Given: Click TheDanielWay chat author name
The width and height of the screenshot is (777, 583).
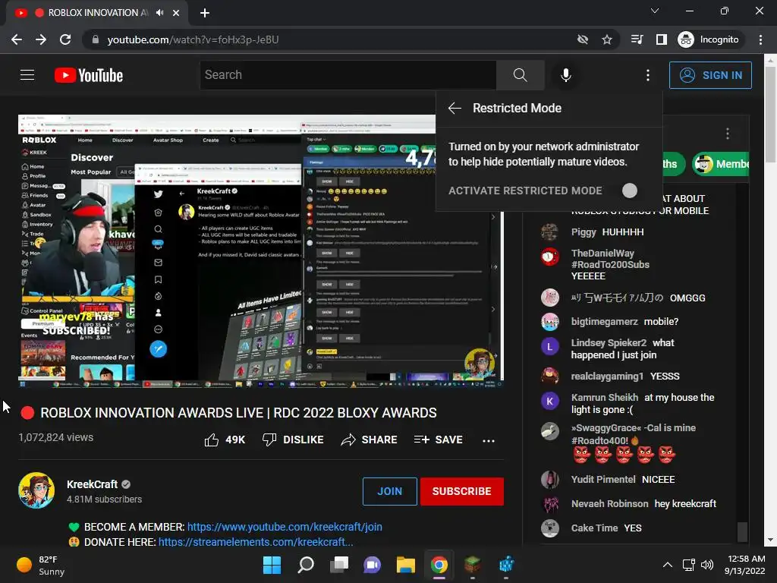Looking at the screenshot, I should point(611,259).
